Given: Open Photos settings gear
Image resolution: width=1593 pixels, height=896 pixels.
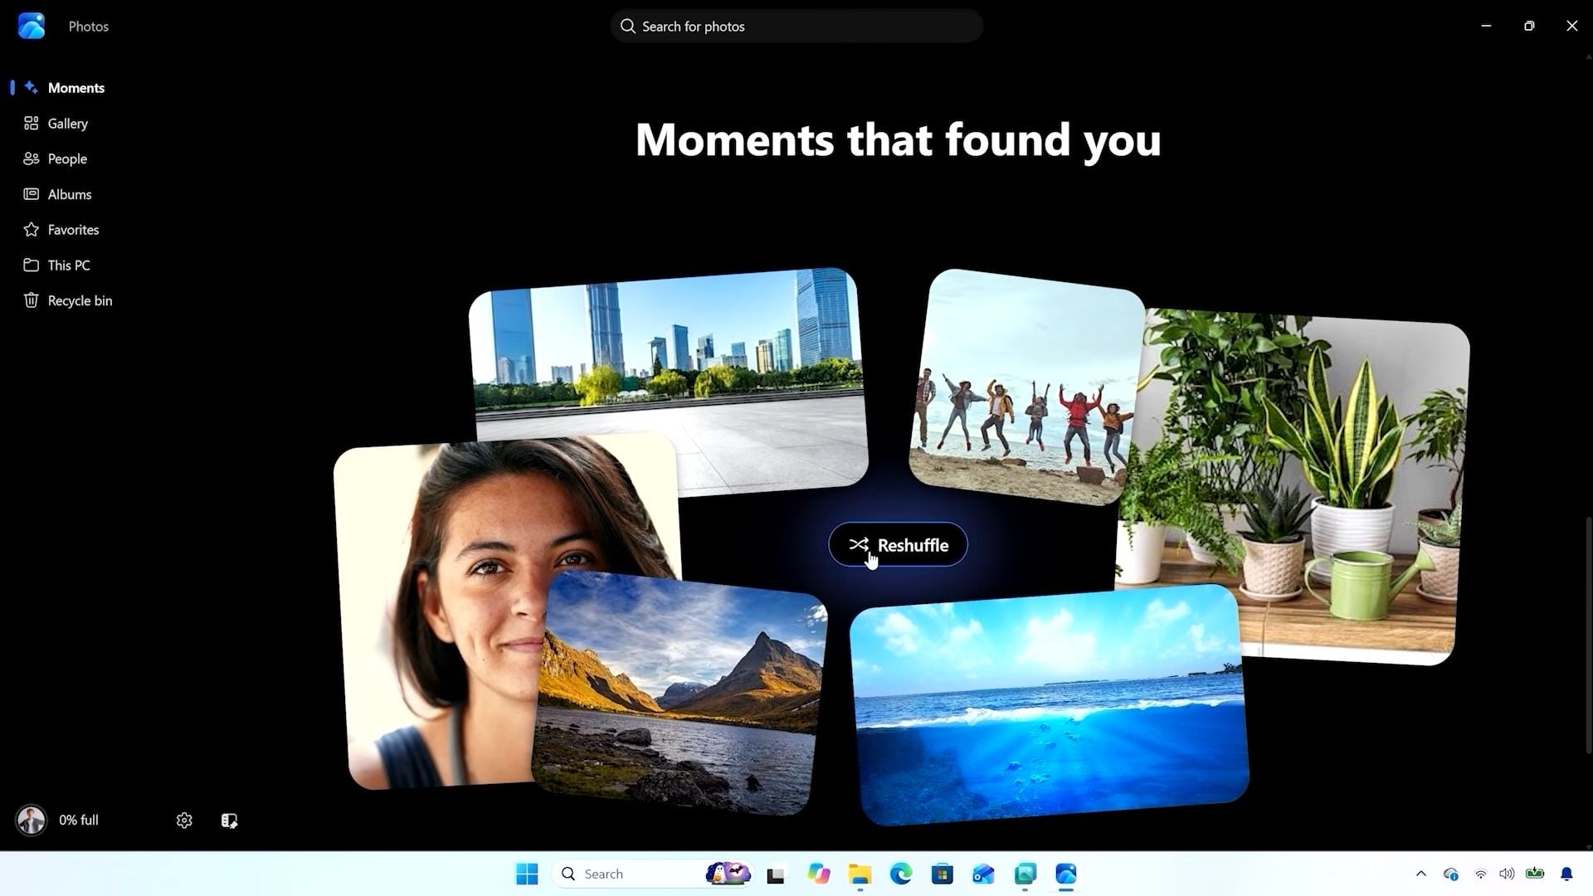Looking at the screenshot, I should tap(184, 821).
